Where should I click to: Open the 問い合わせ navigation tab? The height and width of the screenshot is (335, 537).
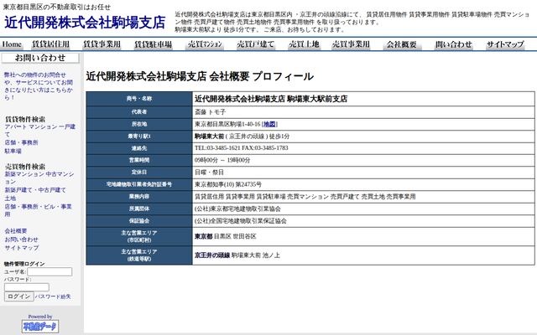[x=454, y=44]
